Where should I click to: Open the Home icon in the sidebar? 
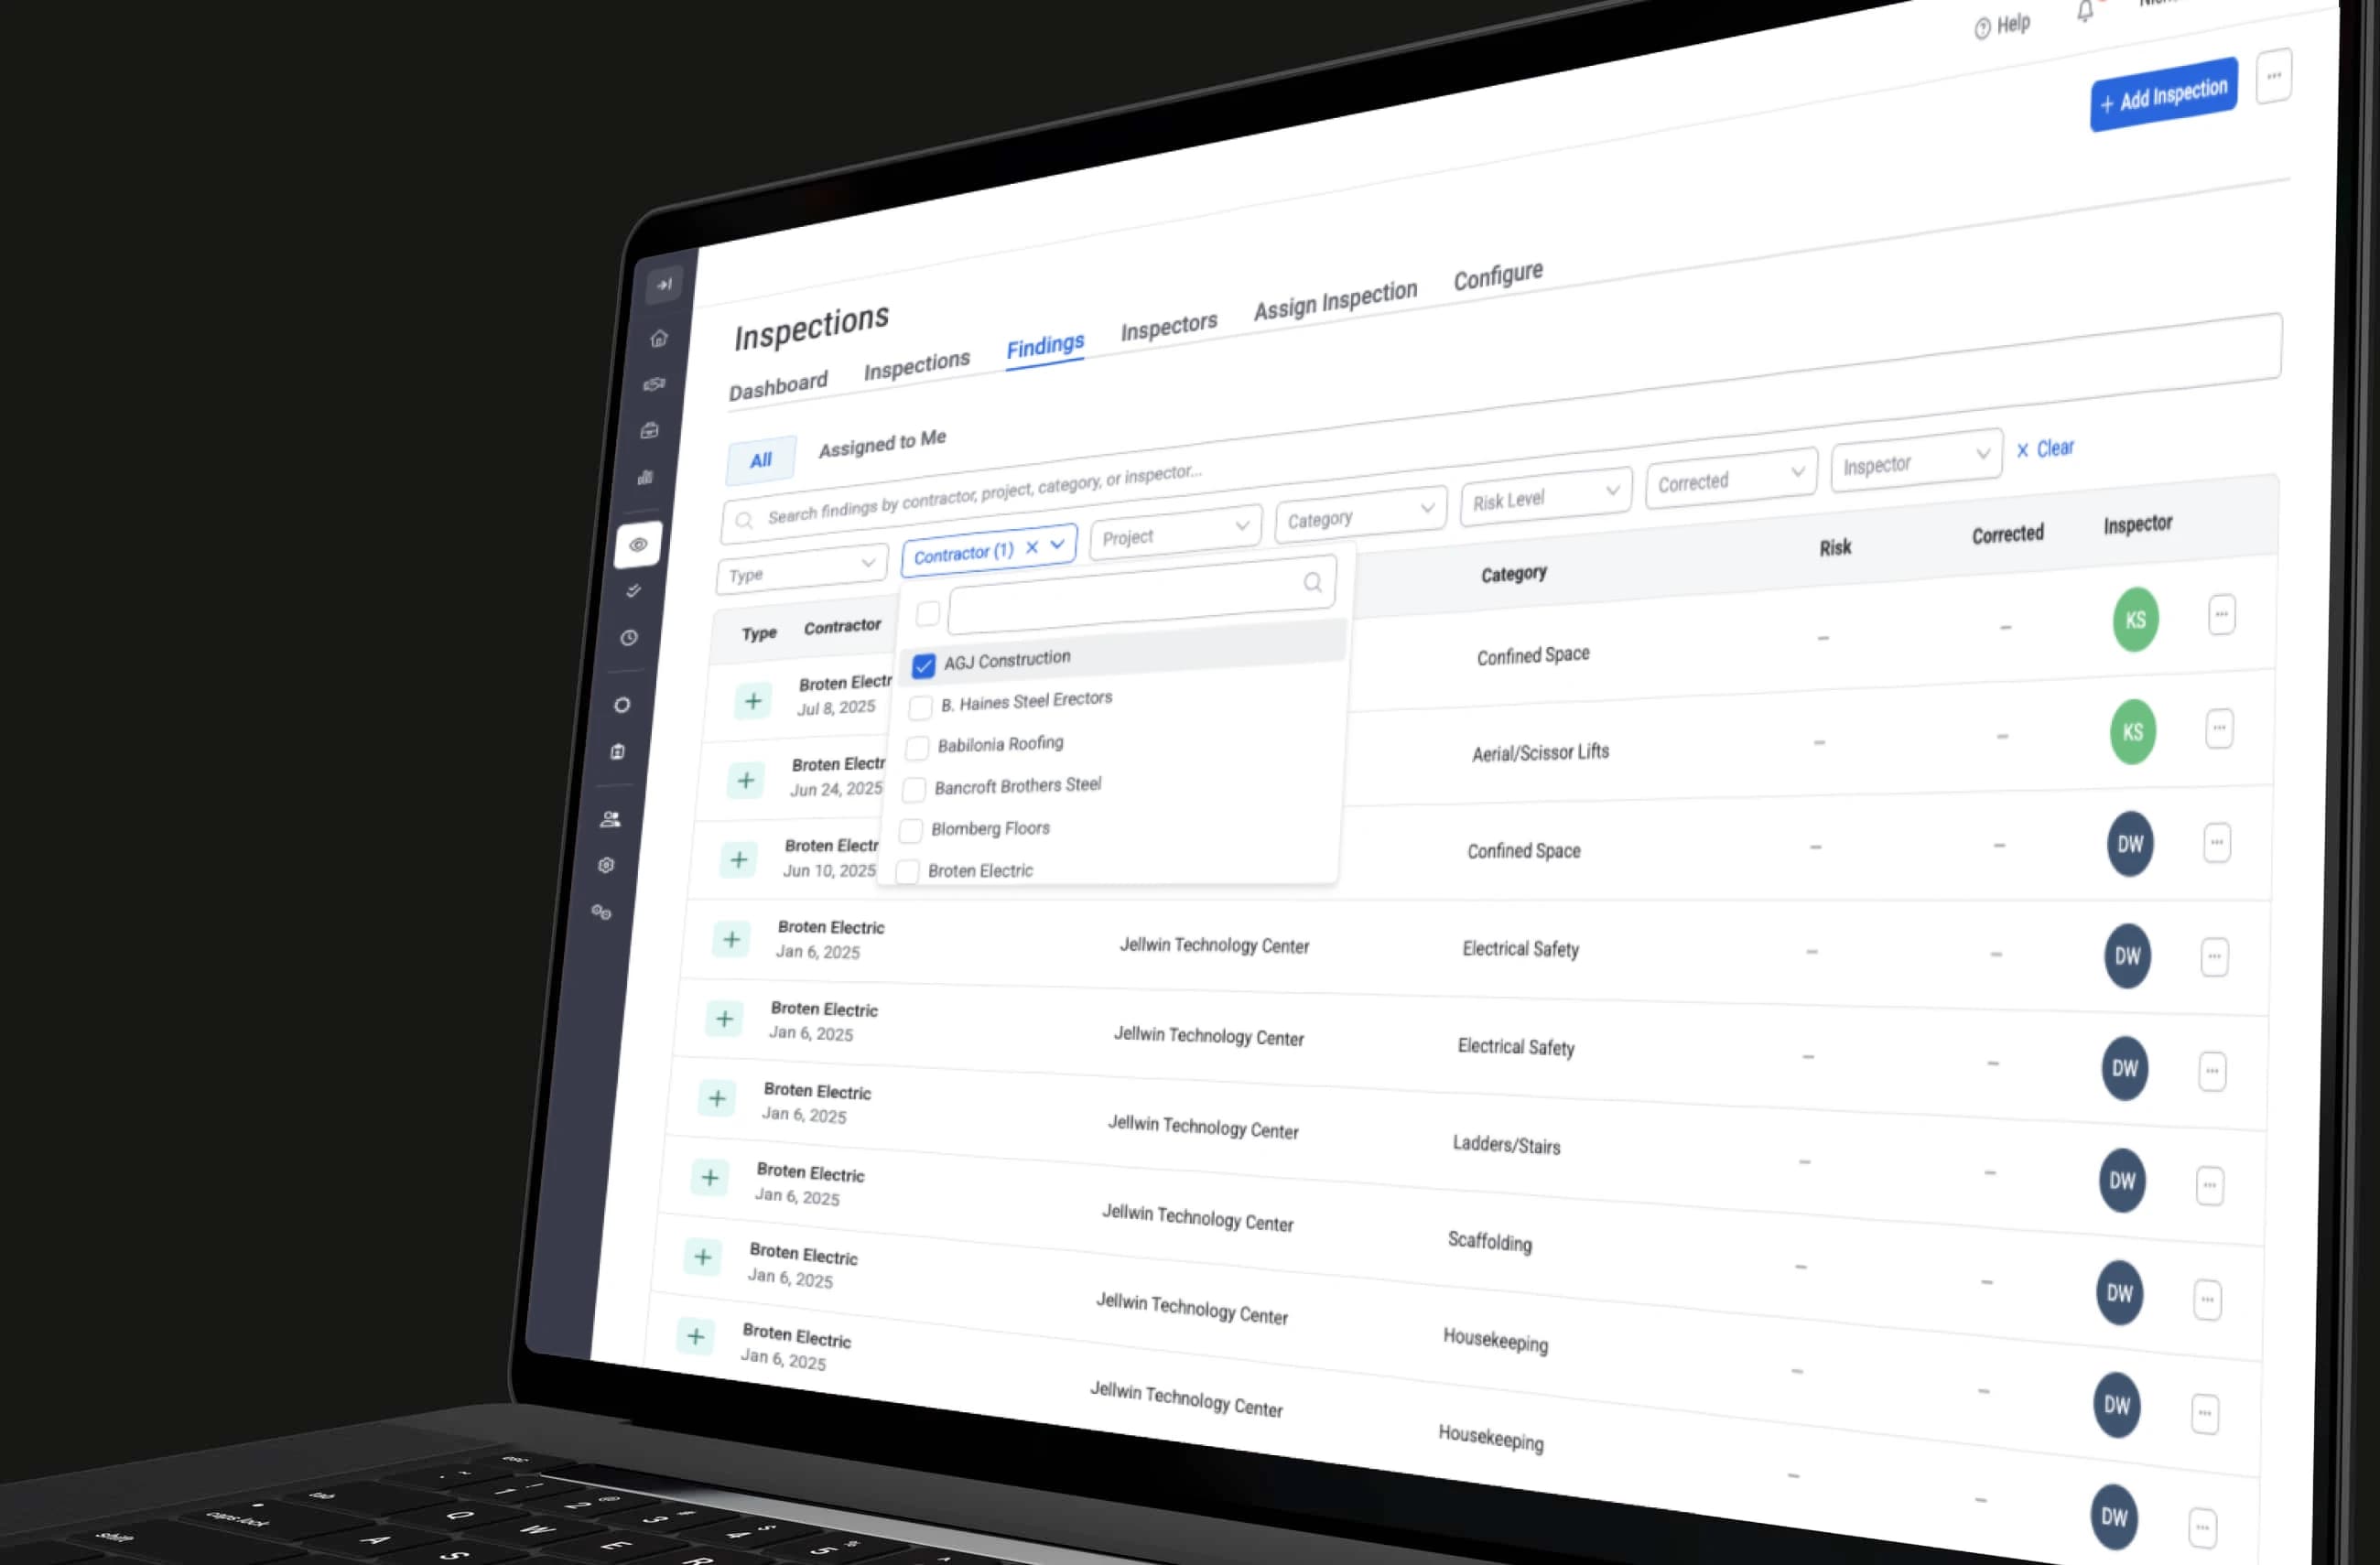659,338
